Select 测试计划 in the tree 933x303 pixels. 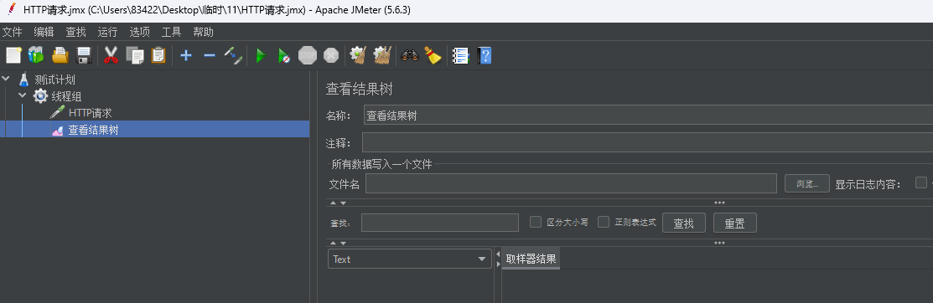point(54,80)
